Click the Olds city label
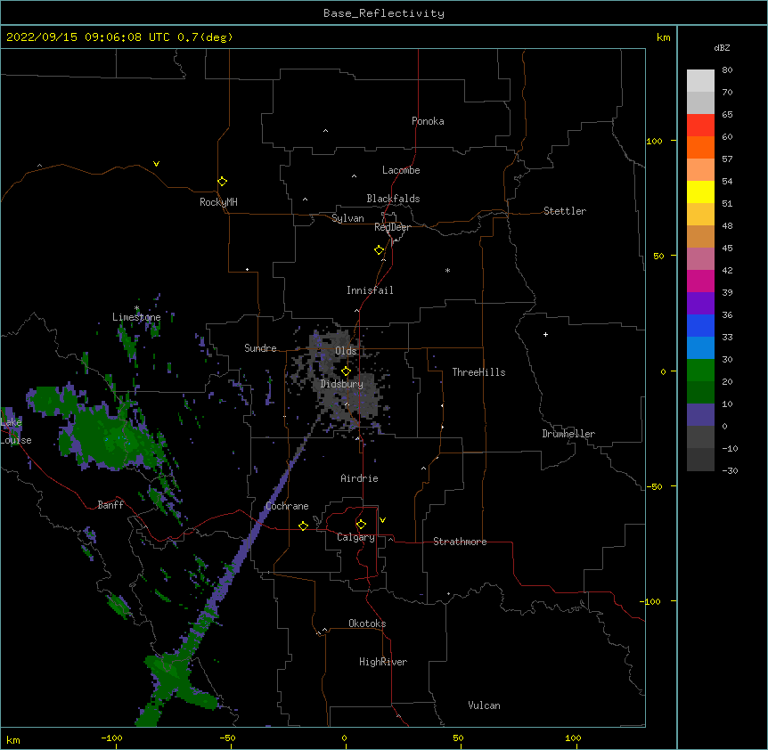Viewport: 768px width, 750px height. tap(346, 351)
